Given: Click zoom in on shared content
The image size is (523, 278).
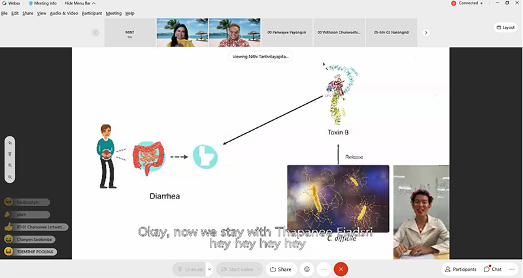Looking at the screenshot, I should pyautogui.click(x=10, y=165).
